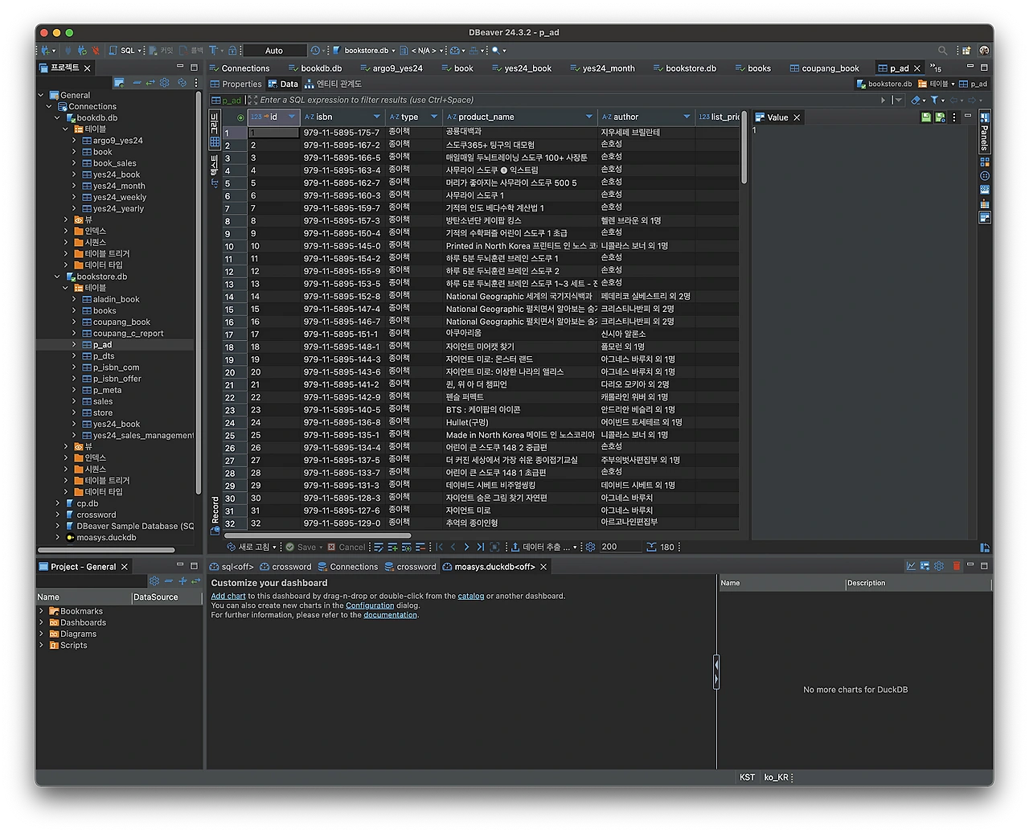Expand the Bookmarks folder
The height and width of the screenshot is (833, 1029).
pyautogui.click(x=42, y=611)
